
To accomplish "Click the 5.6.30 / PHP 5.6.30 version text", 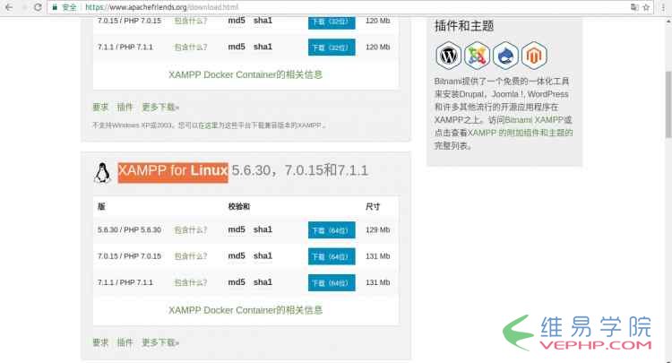I will [129, 230].
